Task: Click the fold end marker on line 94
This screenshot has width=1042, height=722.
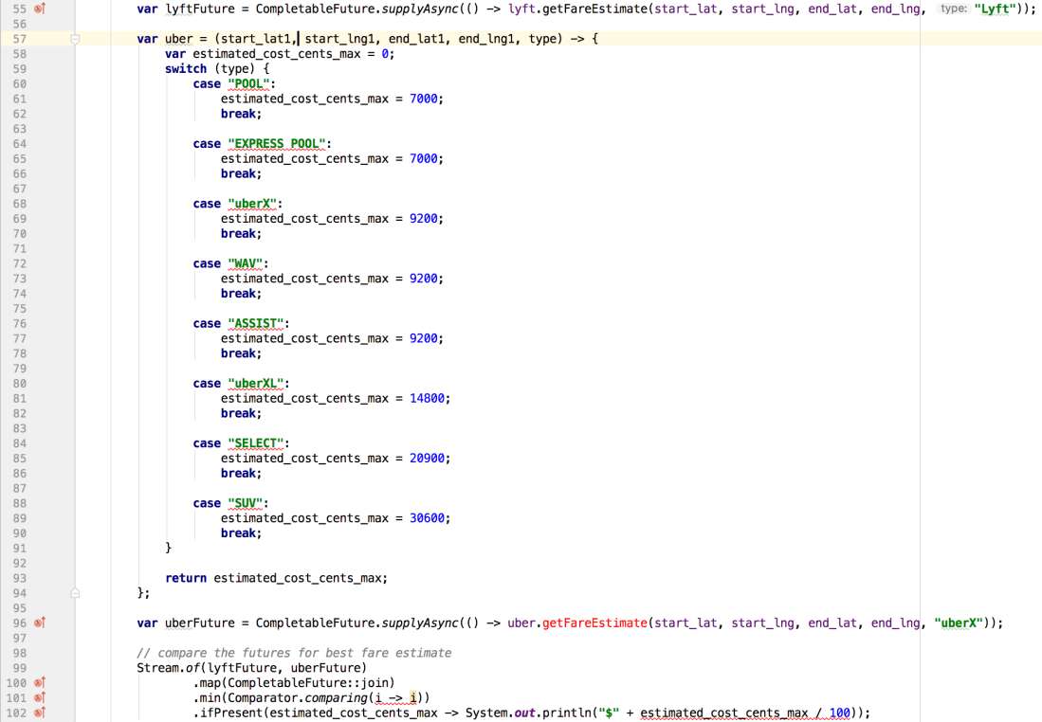Action: coord(75,592)
